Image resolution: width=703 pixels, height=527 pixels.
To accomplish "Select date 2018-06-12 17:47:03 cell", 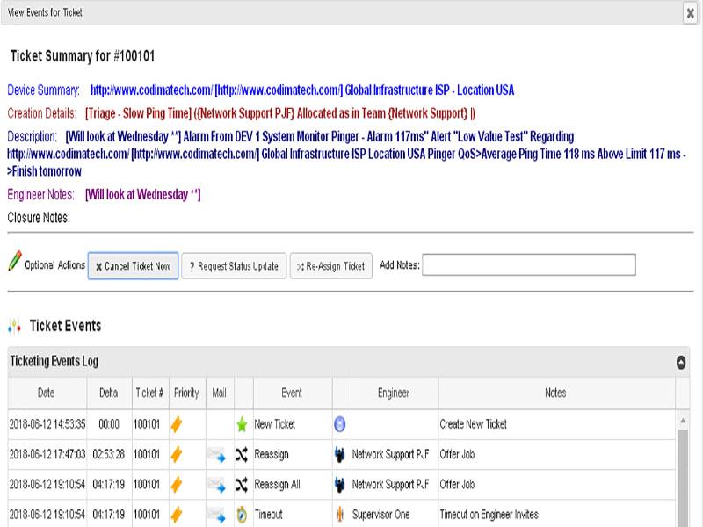I will (47, 454).
